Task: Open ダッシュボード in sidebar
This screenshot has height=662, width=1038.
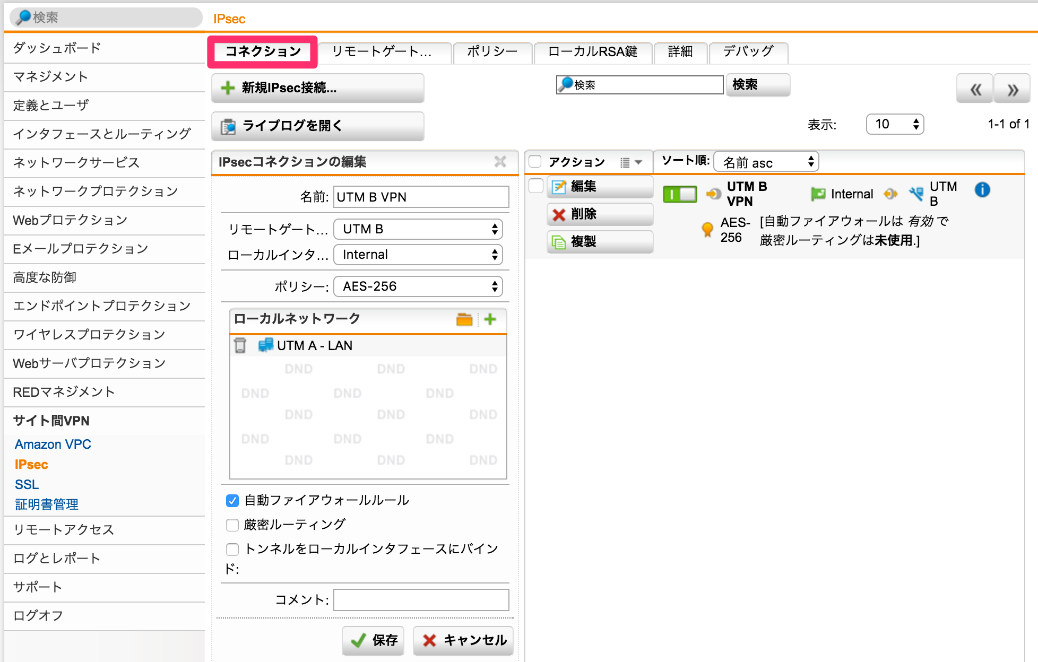Action: 105,48
